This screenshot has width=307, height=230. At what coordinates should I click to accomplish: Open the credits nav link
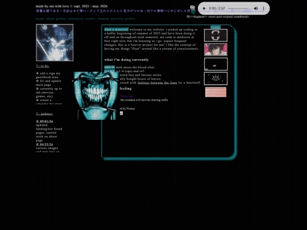(90, 19)
